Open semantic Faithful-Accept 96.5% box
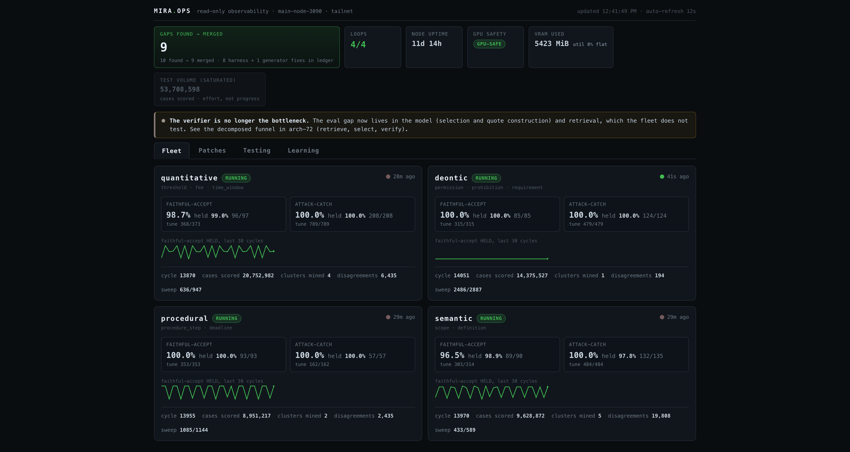Image resolution: width=850 pixels, height=452 pixels. pos(497,354)
